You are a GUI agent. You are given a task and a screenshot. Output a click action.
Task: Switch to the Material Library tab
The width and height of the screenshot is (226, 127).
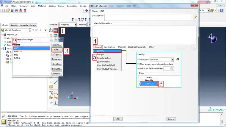click(x=28, y=25)
